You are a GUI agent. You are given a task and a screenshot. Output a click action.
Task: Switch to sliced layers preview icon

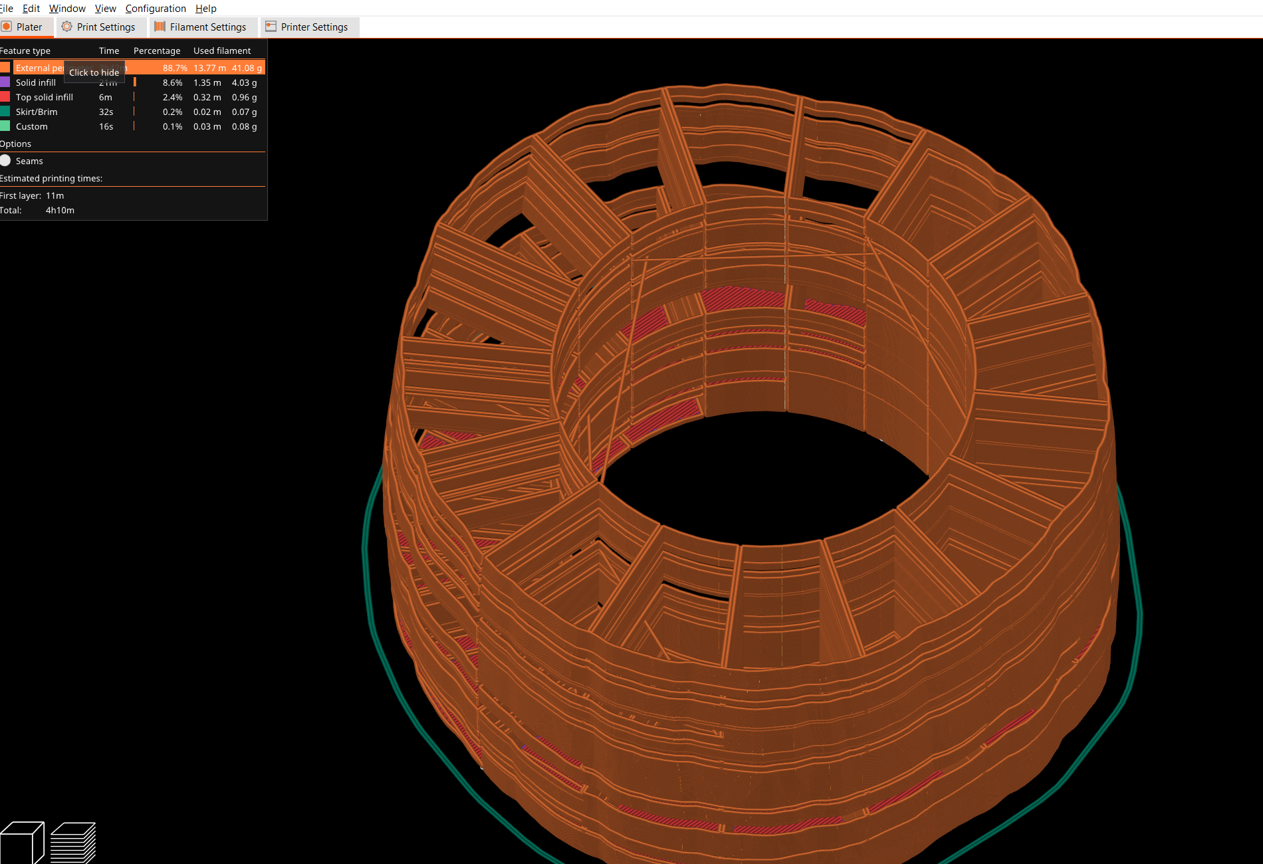(x=73, y=843)
